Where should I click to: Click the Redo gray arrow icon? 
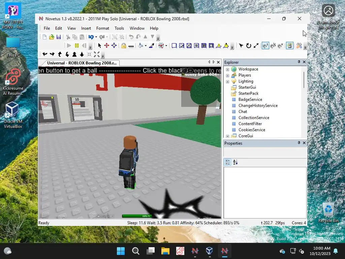[x=102, y=37]
